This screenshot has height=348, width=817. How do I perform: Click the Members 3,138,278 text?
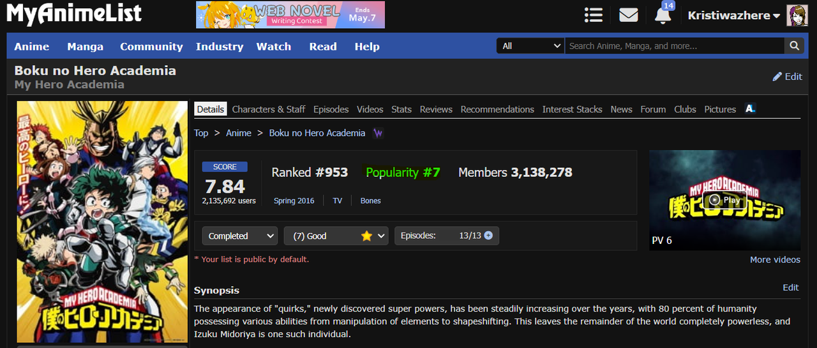[x=515, y=172]
